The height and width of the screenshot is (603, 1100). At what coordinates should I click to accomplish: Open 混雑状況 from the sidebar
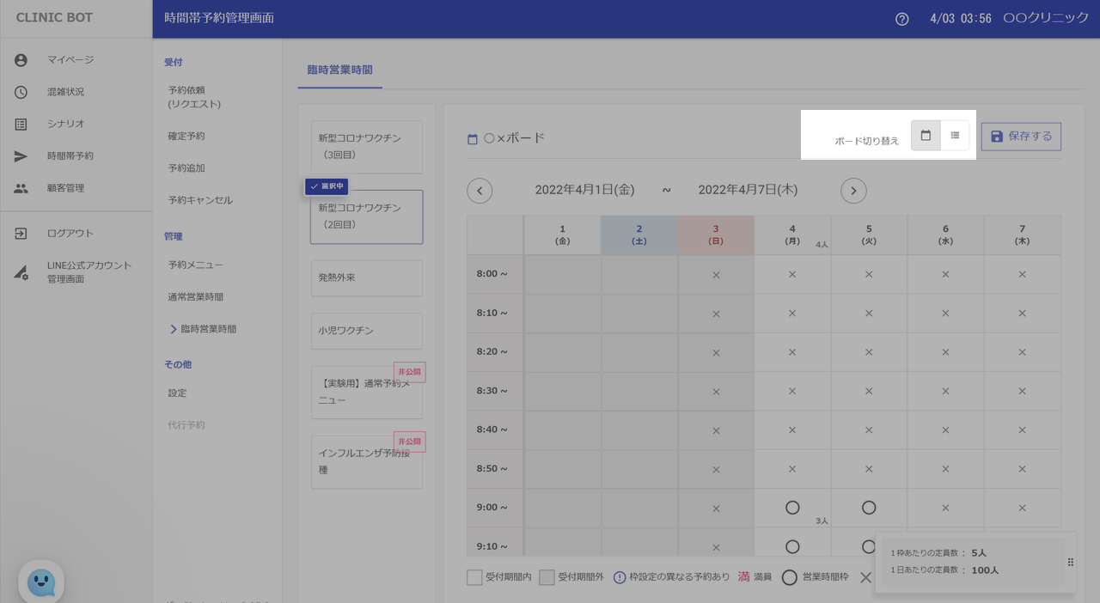point(65,92)
